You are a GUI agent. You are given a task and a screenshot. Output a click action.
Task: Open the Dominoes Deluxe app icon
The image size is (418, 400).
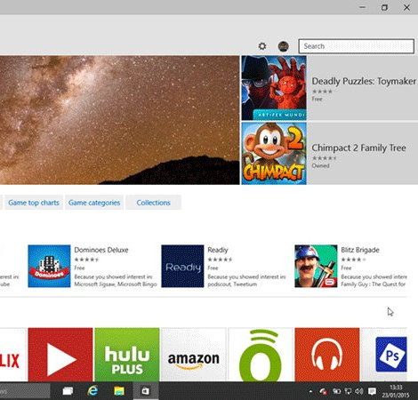49,266
